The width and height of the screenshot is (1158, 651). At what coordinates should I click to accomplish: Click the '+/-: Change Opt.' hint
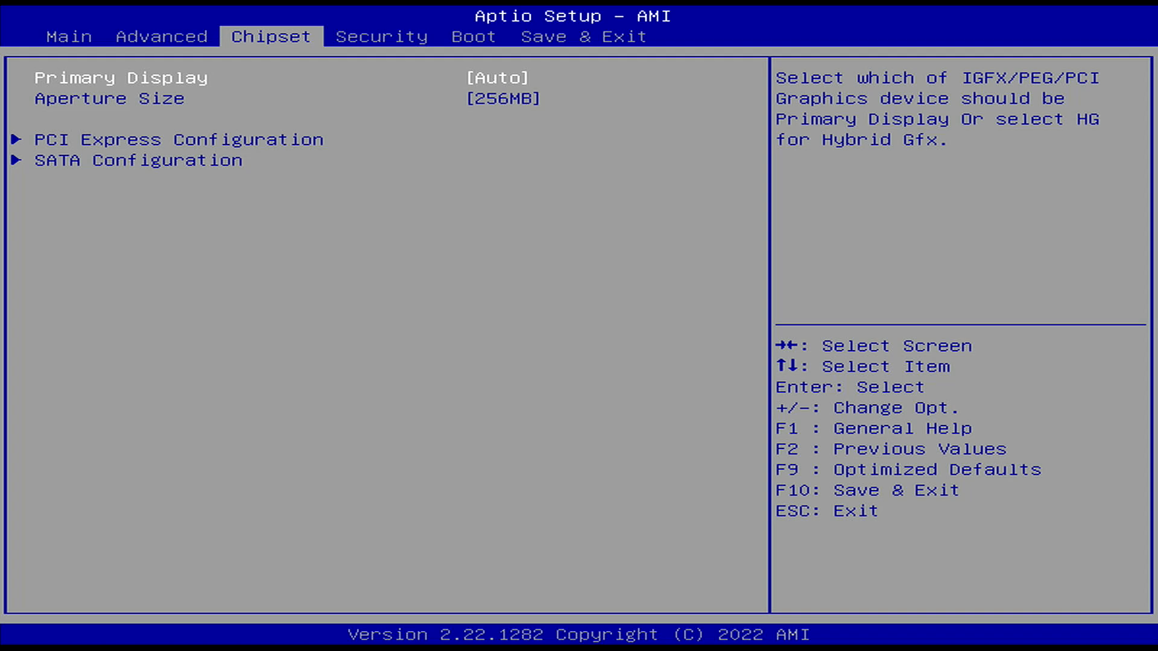coord(867,408)
